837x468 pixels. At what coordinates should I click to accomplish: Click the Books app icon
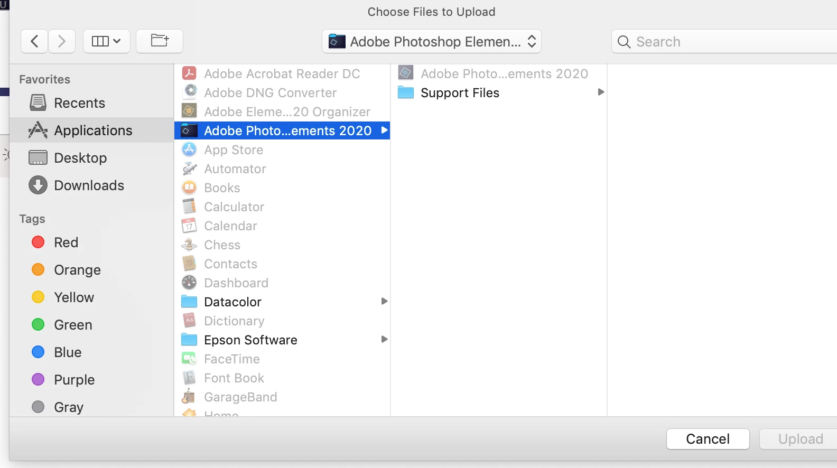click(189, 187)
